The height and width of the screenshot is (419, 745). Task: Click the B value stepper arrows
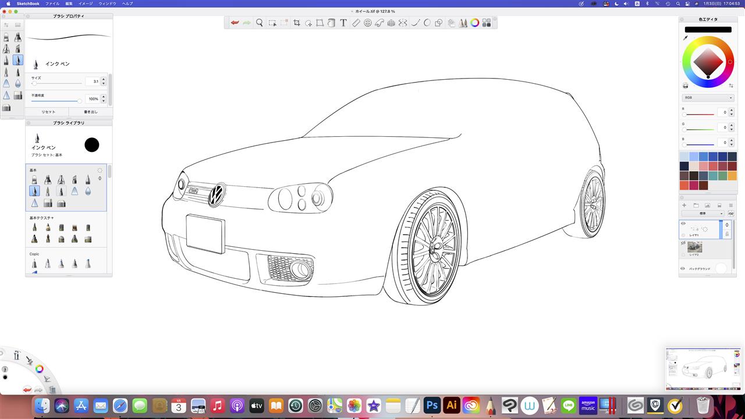tap(732, 143)
